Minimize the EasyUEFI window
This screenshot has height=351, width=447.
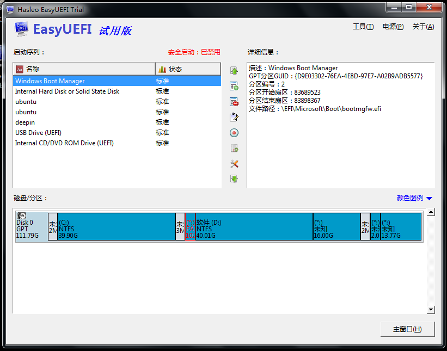pyautogui.click(x=394, y=8)
